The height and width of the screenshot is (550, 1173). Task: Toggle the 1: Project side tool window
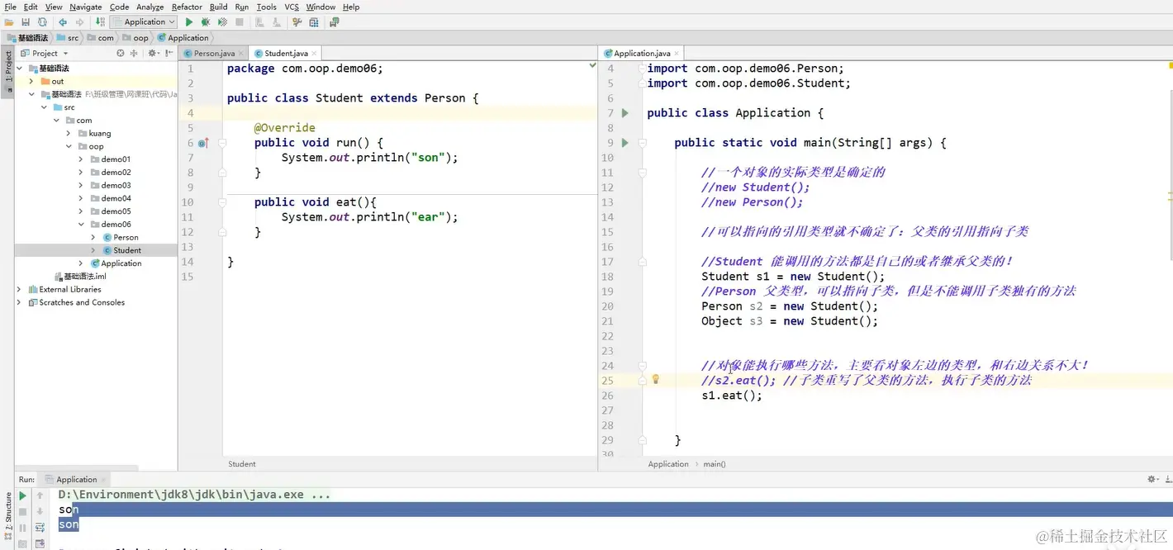pos(7,73)
